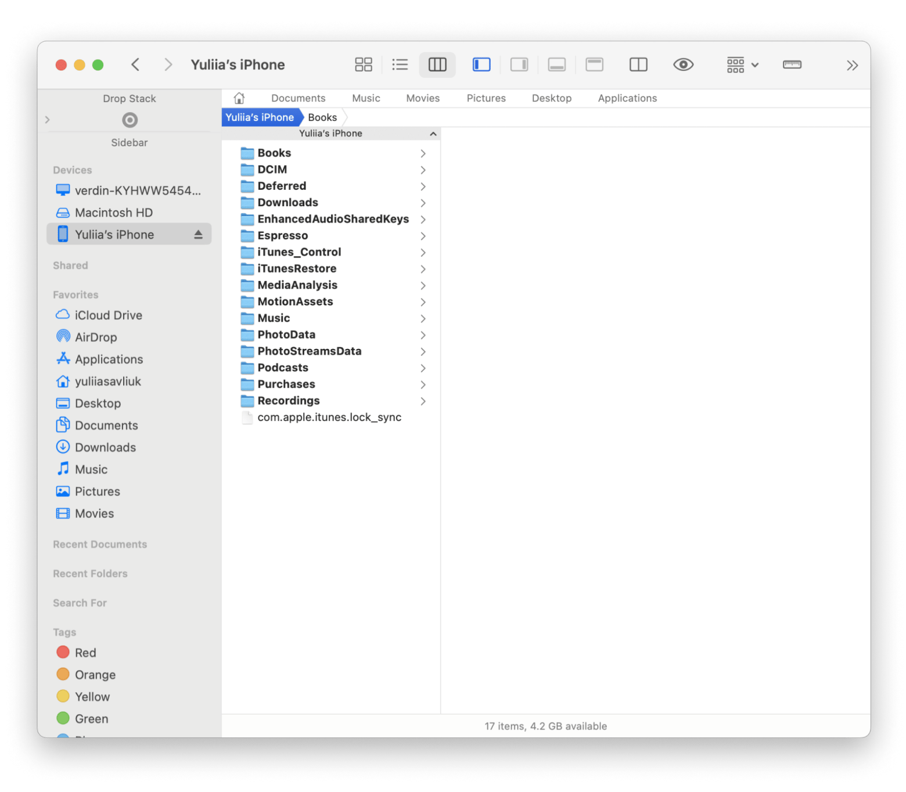Click the Recent Documents section header
906x792 pixels.
[x=100, y=545]
